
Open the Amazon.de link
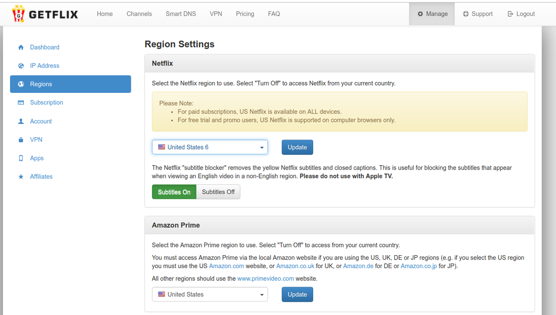click(x=358, y=266)
